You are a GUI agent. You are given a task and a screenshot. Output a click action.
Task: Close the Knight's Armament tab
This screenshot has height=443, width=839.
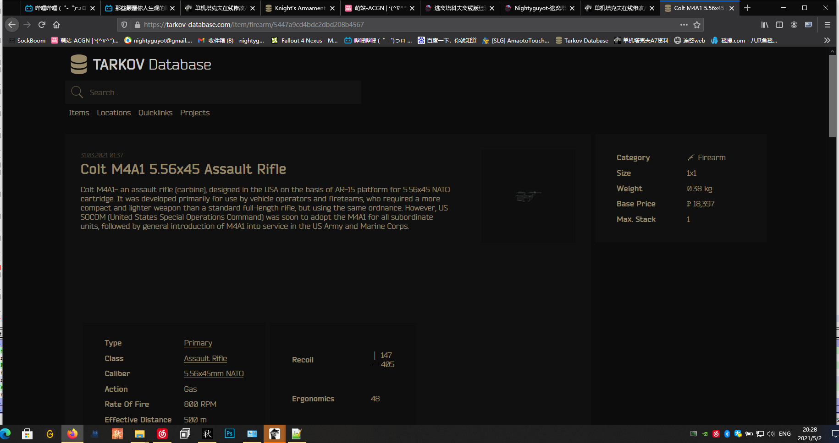pyautogui.click(x=332, y=8)
